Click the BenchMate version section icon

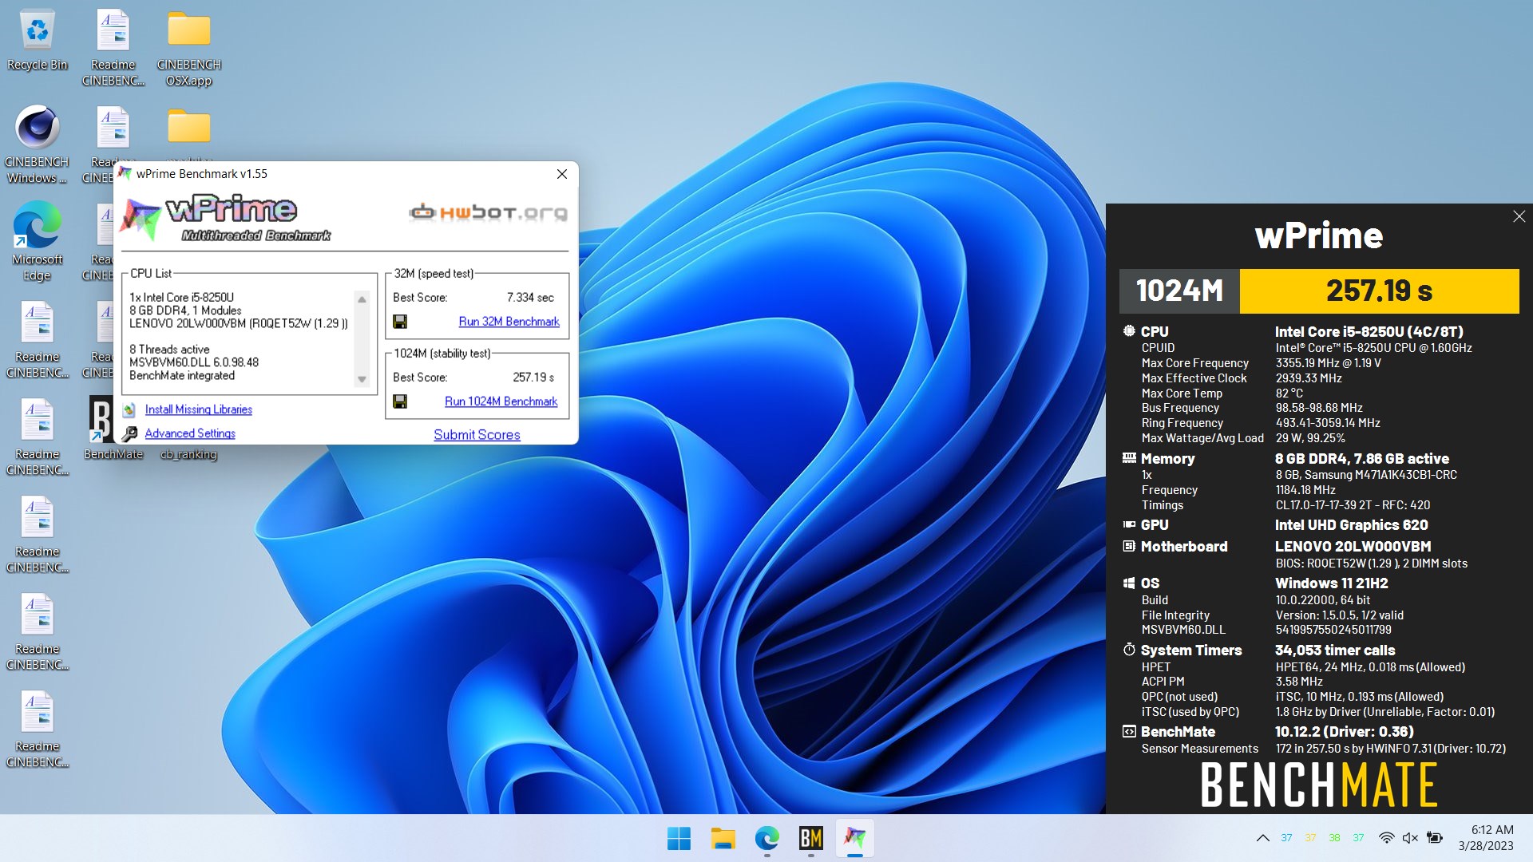pos(1129,731)
